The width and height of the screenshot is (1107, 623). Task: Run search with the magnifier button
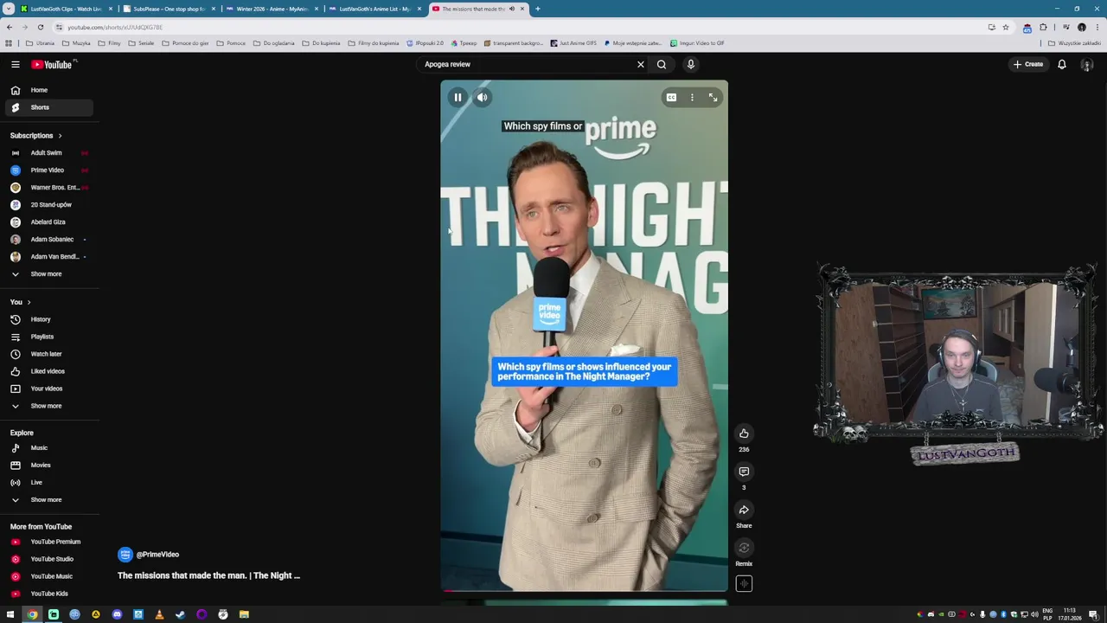(x=662, y=64)
